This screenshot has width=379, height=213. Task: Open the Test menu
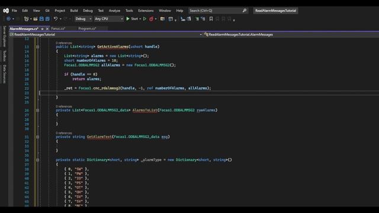pos(101,11)
